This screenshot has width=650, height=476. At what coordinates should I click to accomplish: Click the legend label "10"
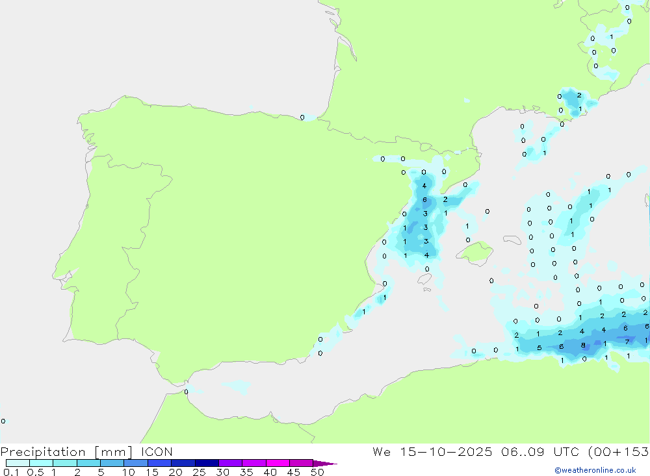click(x=128, y=472)
